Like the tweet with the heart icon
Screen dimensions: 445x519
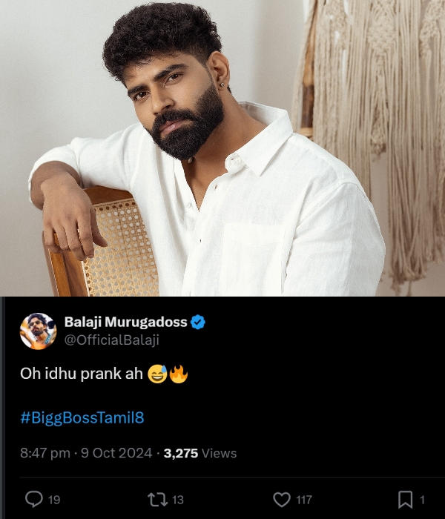pyautogui.click(x=281, y=499)
